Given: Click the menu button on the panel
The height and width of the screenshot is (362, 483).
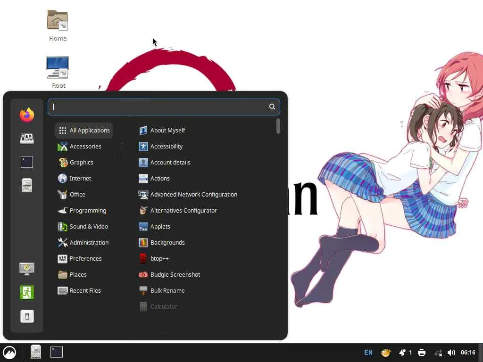Looking at the screenshot, I should (x=9, y=353).
